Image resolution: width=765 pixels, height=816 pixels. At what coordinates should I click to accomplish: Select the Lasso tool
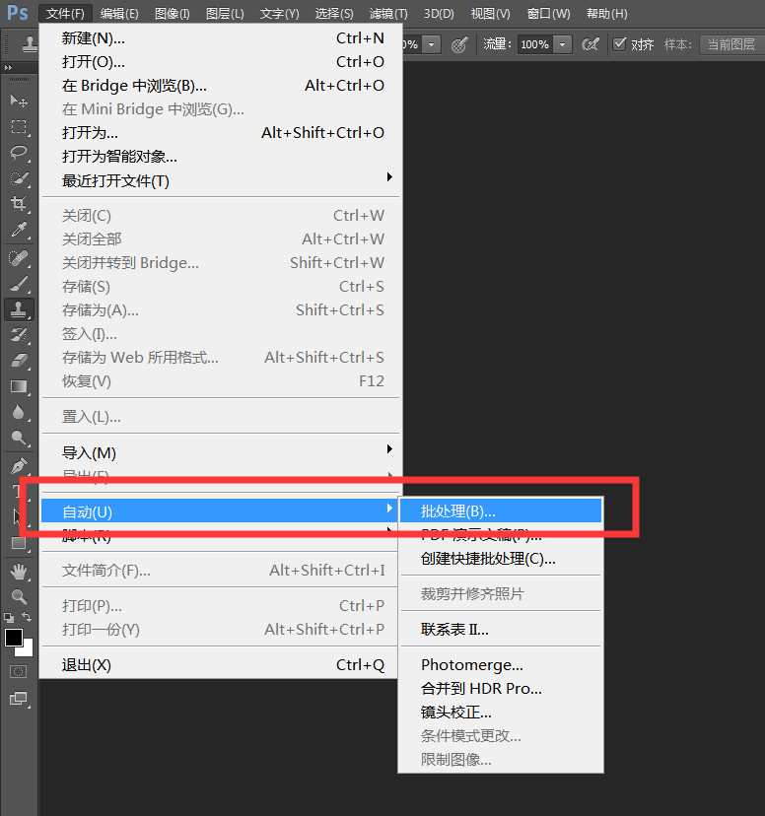pos(19,152)
